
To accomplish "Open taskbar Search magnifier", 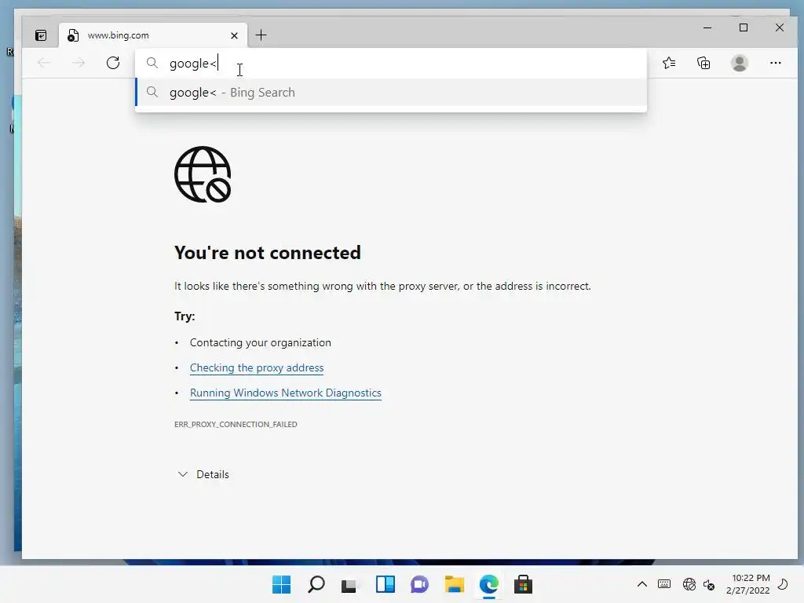I will [x=316, y=584].
